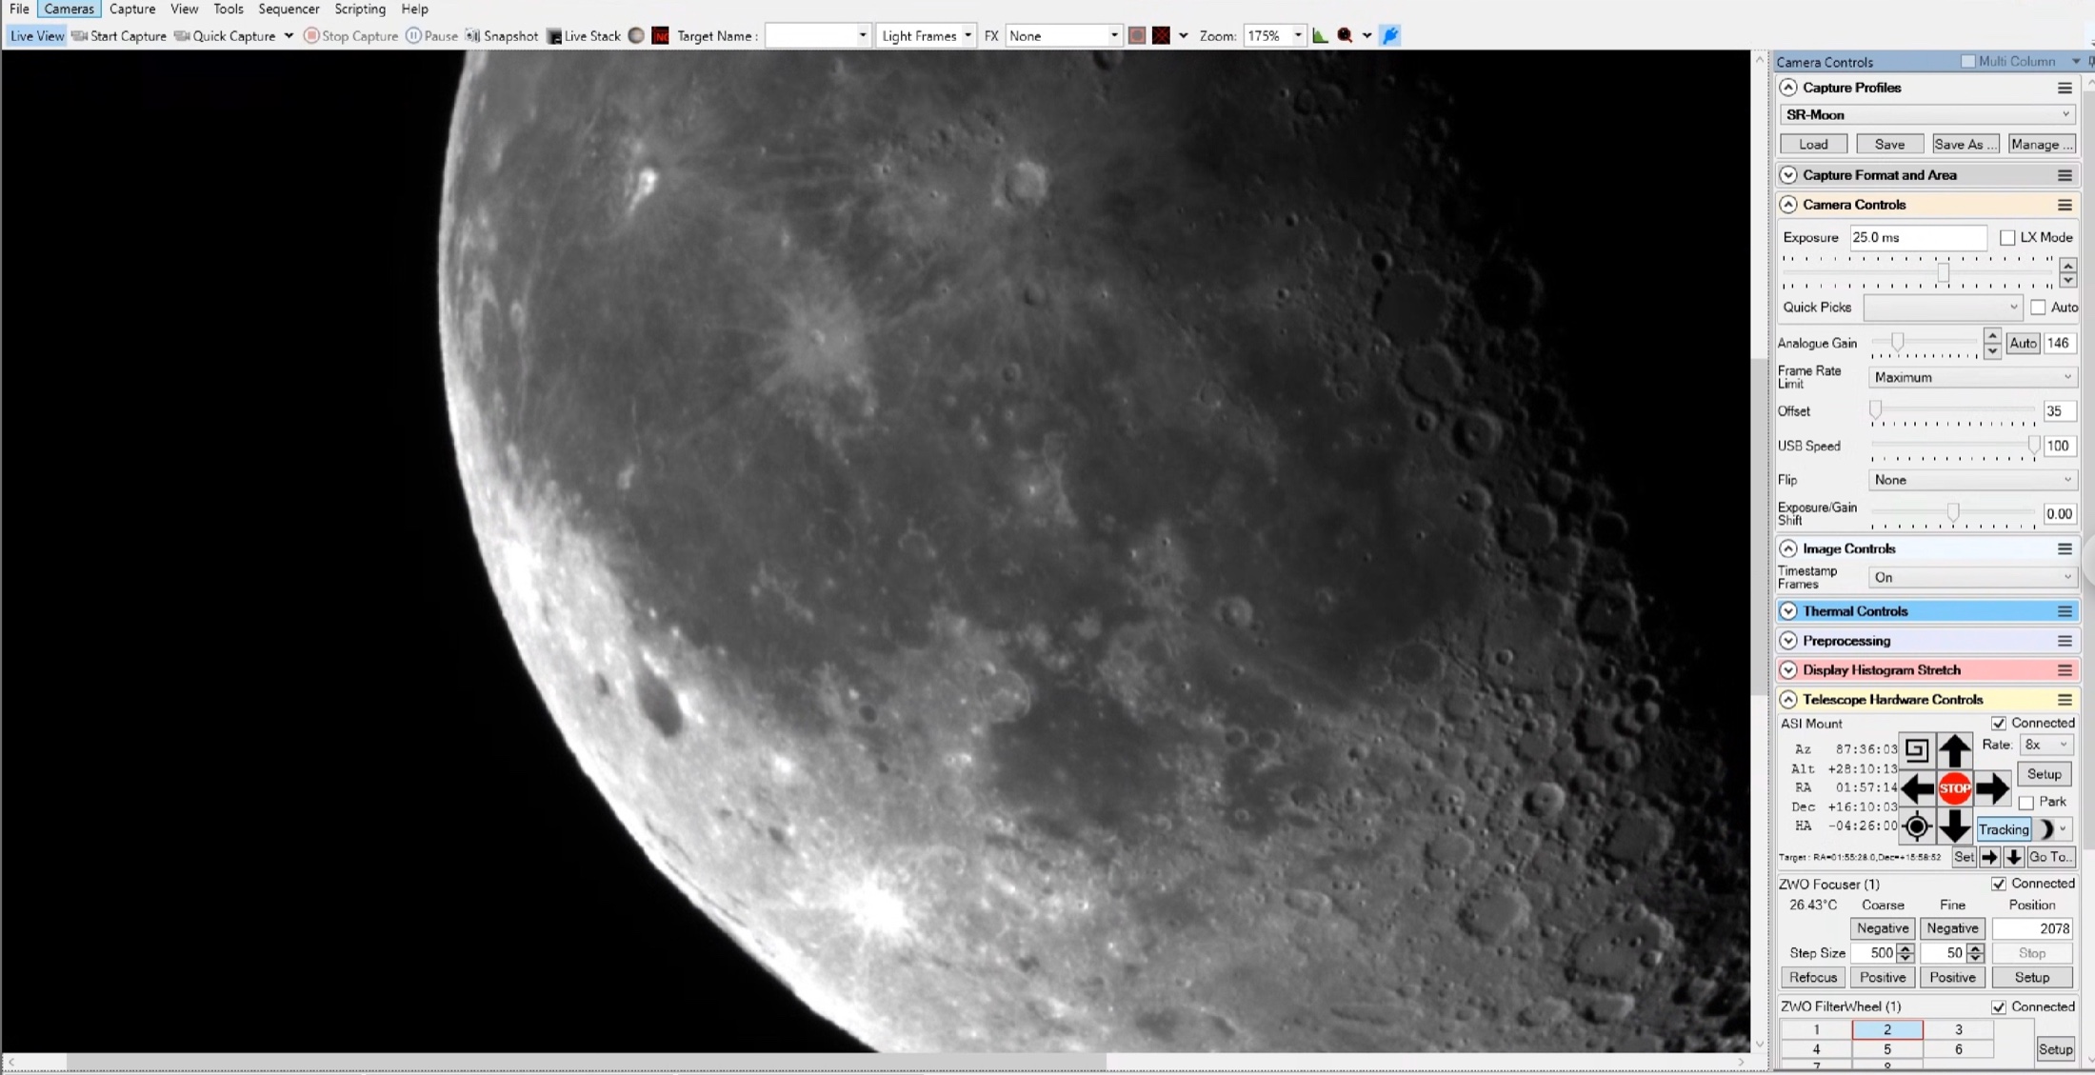2095x1075 pixels.
Task: Click the focuser Position field showing 2078
Action: point(2032,928)
